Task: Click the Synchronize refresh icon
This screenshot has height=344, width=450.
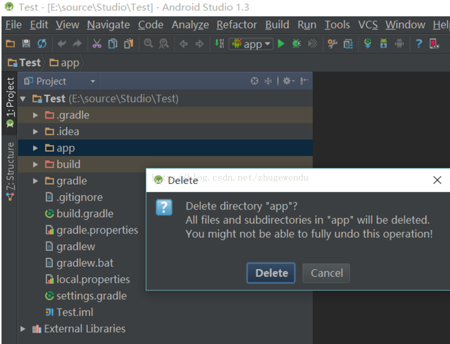Action: coord(42,44)
